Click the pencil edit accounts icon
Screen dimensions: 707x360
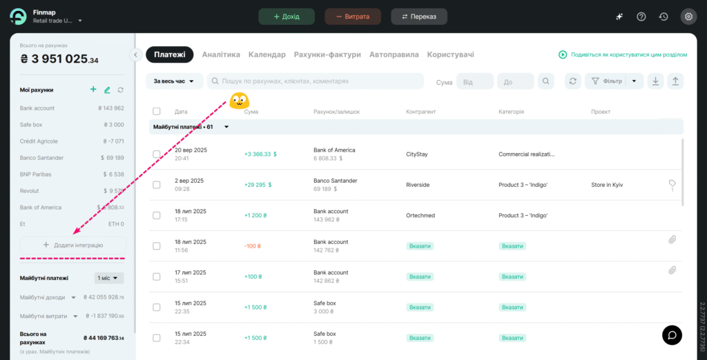(107, 90)
